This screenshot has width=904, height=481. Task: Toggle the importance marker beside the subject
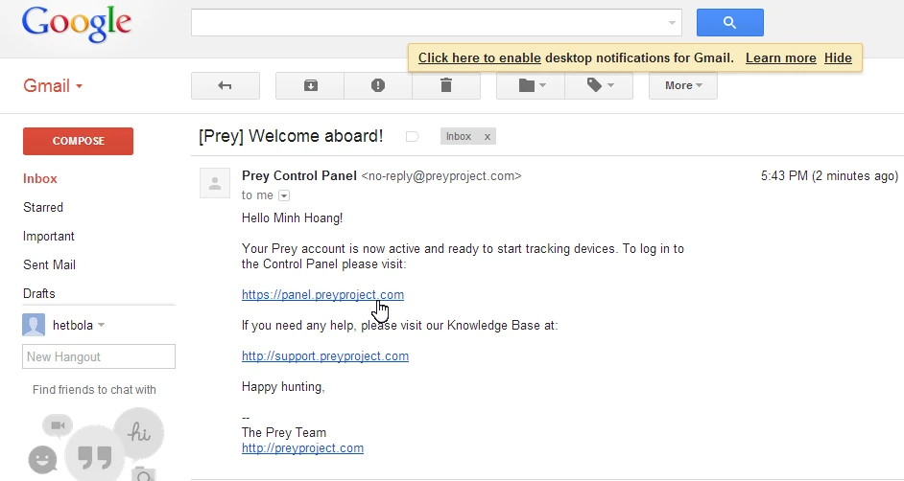click(x=413, y=137)
